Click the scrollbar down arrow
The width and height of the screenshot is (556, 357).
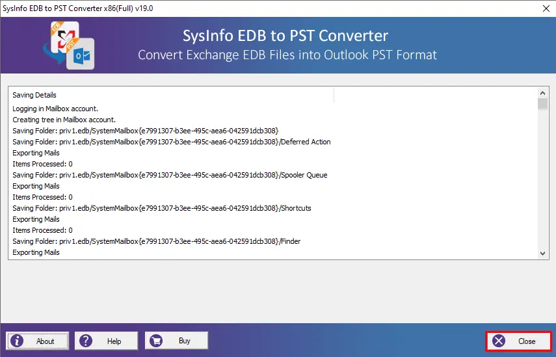[542, 253]
